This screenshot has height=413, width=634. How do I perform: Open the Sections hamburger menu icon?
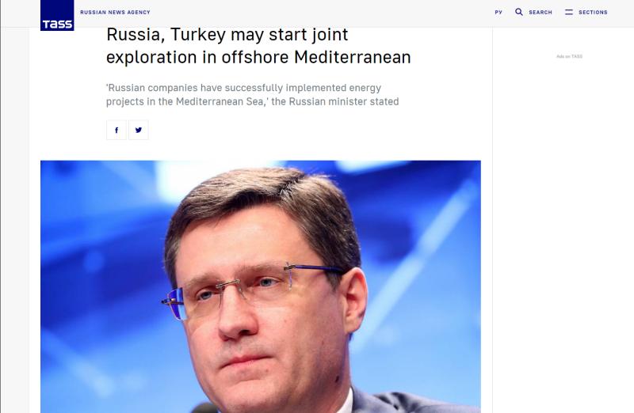pyautogui.click(x=569, y=12)
